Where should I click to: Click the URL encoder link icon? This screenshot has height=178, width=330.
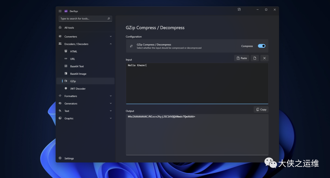pos(66,59)
